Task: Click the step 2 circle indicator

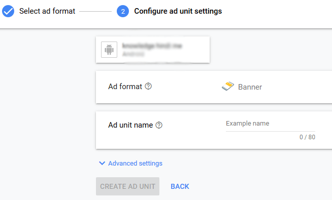Action: pos(123,11)
